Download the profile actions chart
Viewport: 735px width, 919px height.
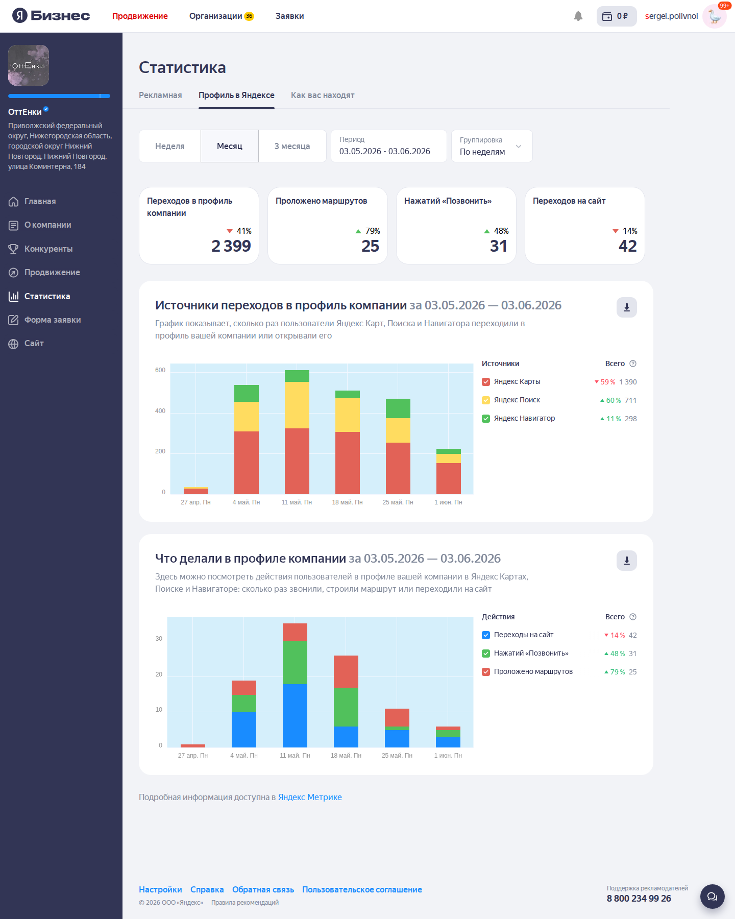tap(627, 561)
